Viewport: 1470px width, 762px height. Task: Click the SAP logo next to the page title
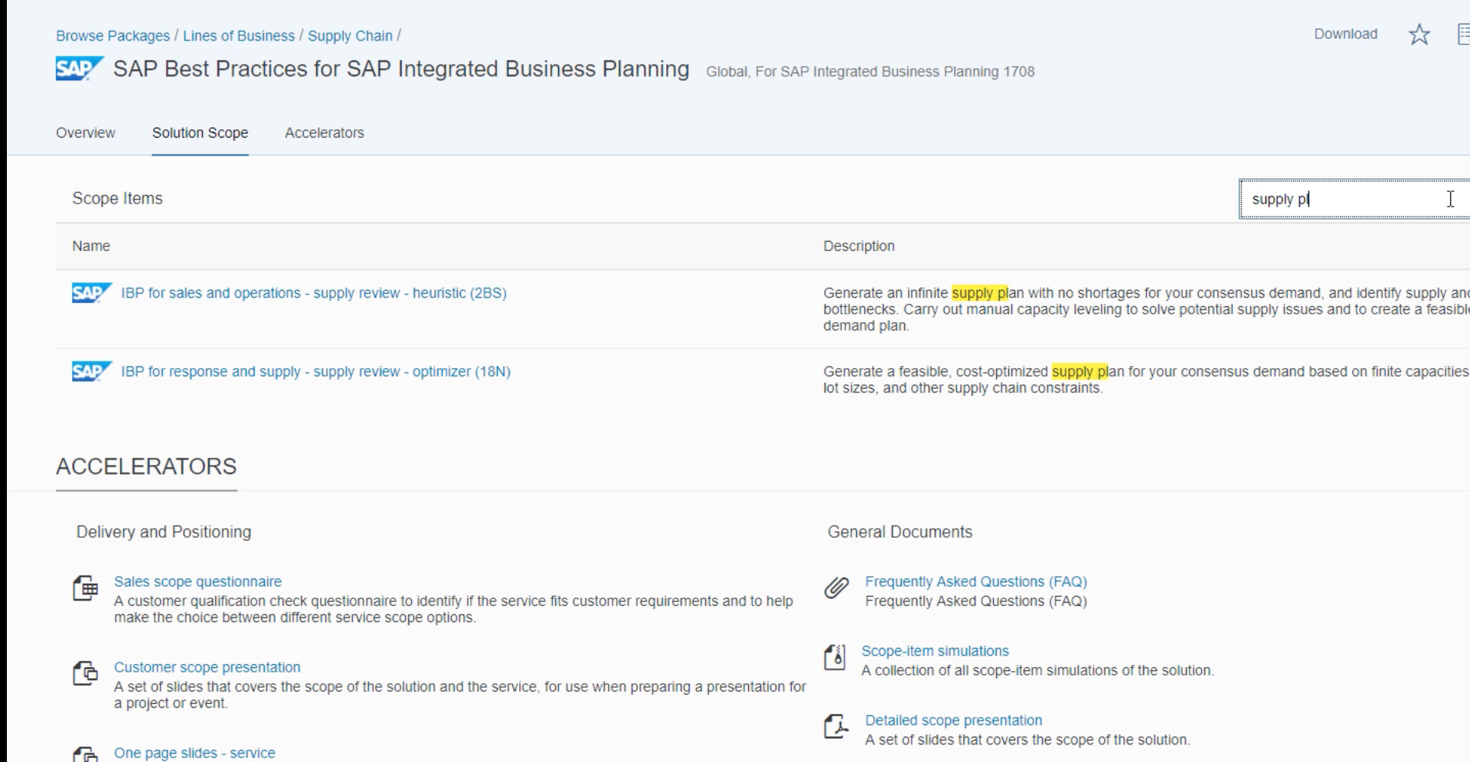coord(77,68)
